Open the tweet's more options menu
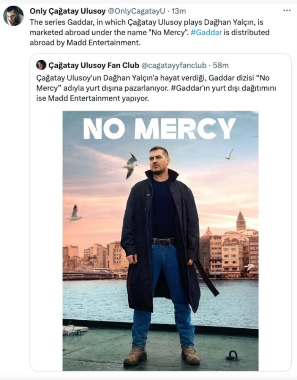 click(286, 11)
